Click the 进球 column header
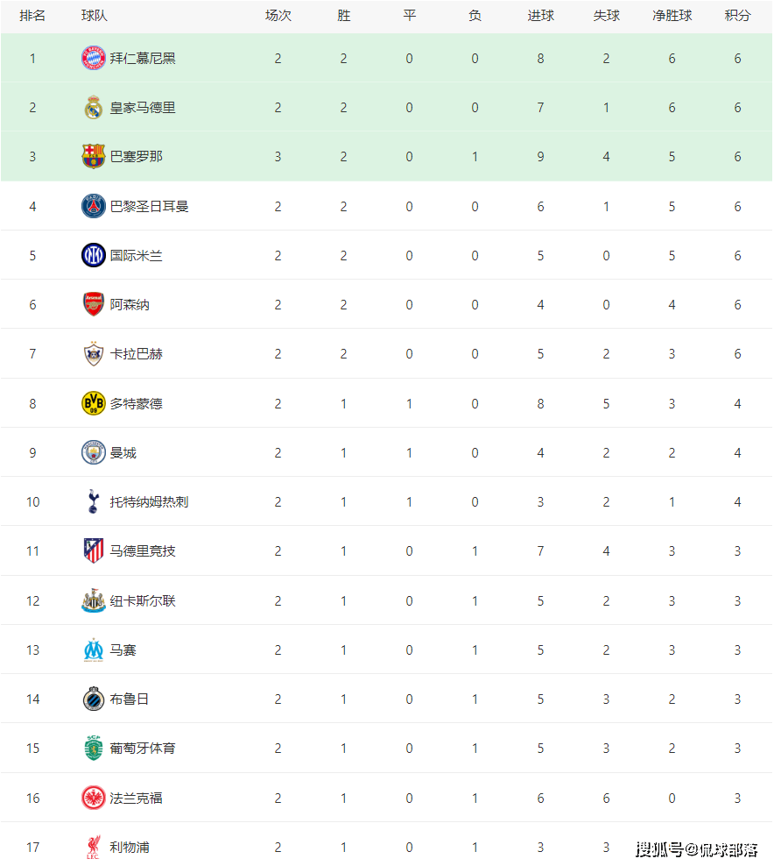Viewport: 774px width, 866px height. 540,16
